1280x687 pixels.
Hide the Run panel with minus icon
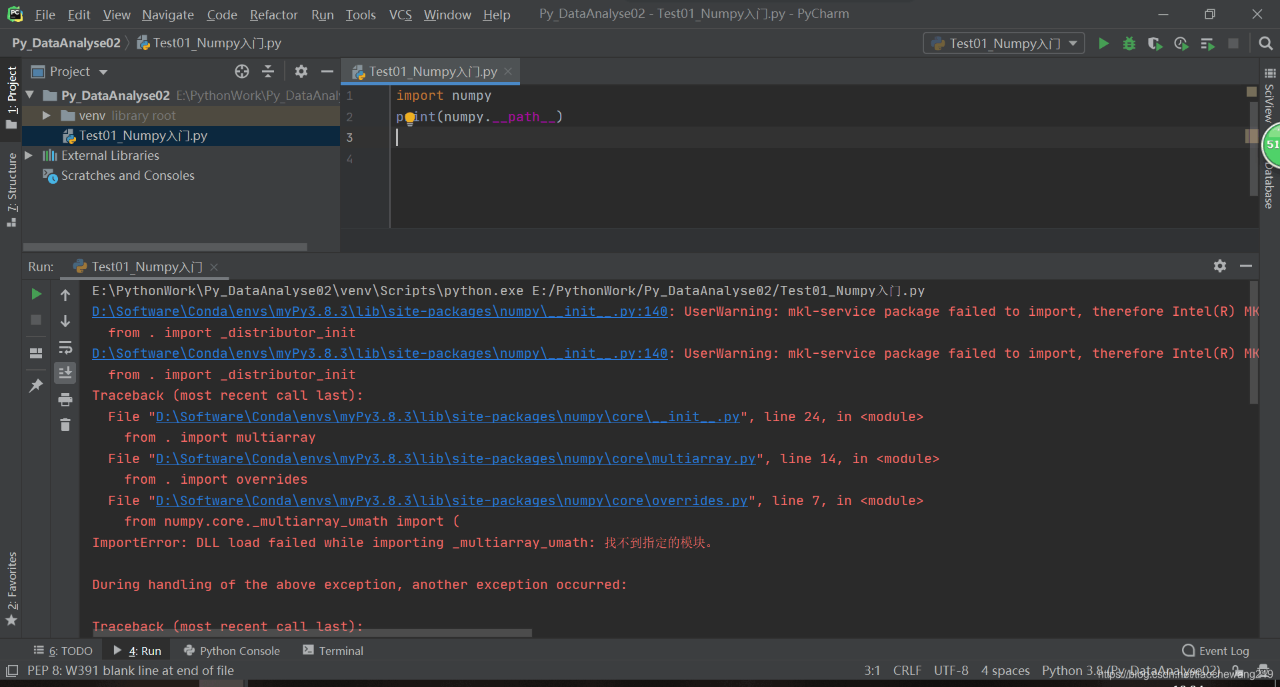click(x=1246, y=266)
